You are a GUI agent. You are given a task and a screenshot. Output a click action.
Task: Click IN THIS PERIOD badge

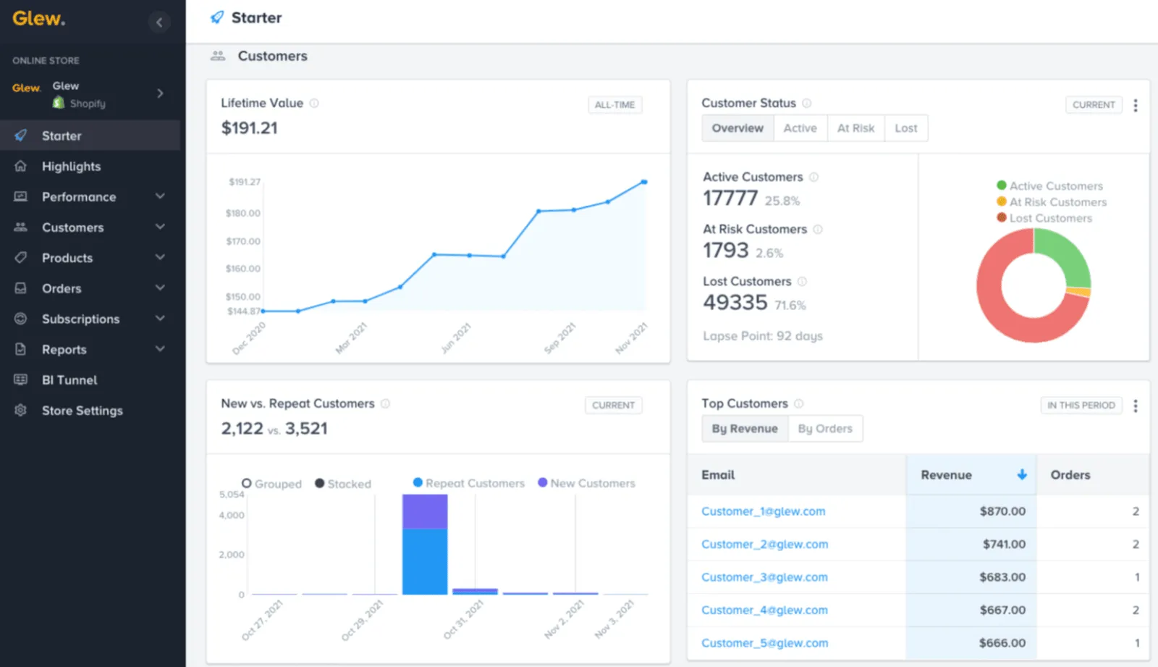[1081, 406]
